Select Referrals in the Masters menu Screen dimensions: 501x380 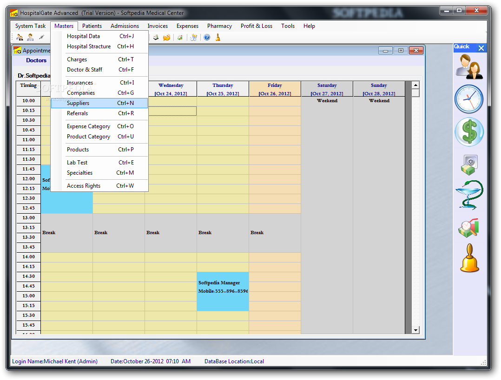99,113
